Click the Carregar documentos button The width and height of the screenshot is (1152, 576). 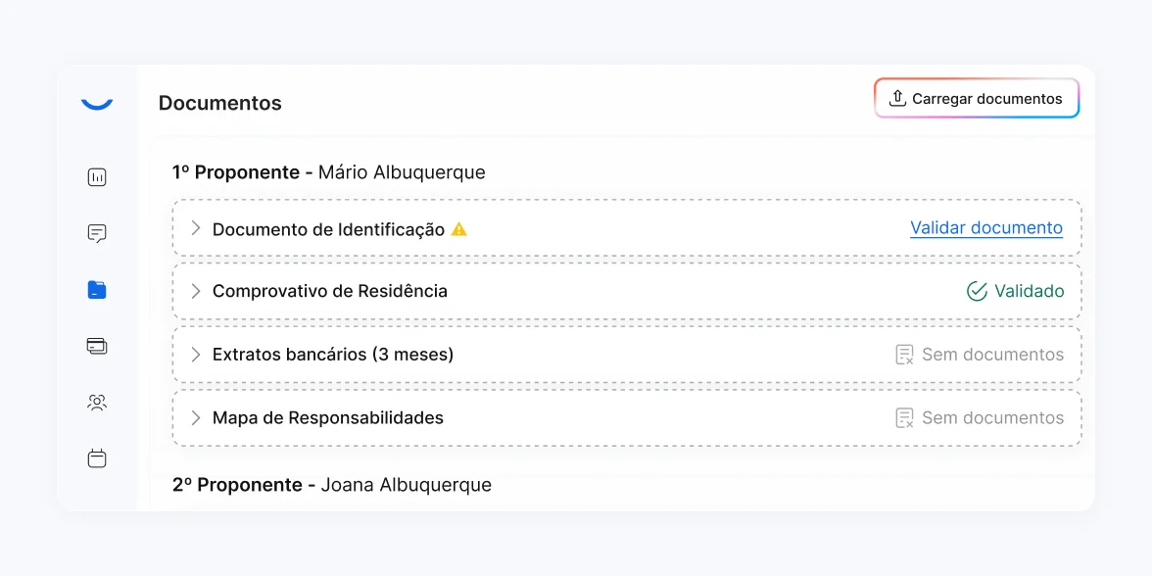[x=977, y=99]
